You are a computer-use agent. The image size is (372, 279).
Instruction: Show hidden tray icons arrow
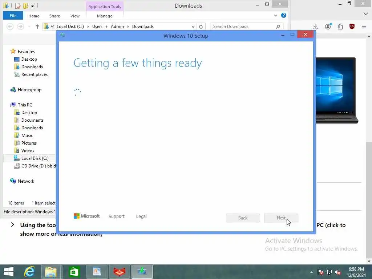click(x=311, y=272)
